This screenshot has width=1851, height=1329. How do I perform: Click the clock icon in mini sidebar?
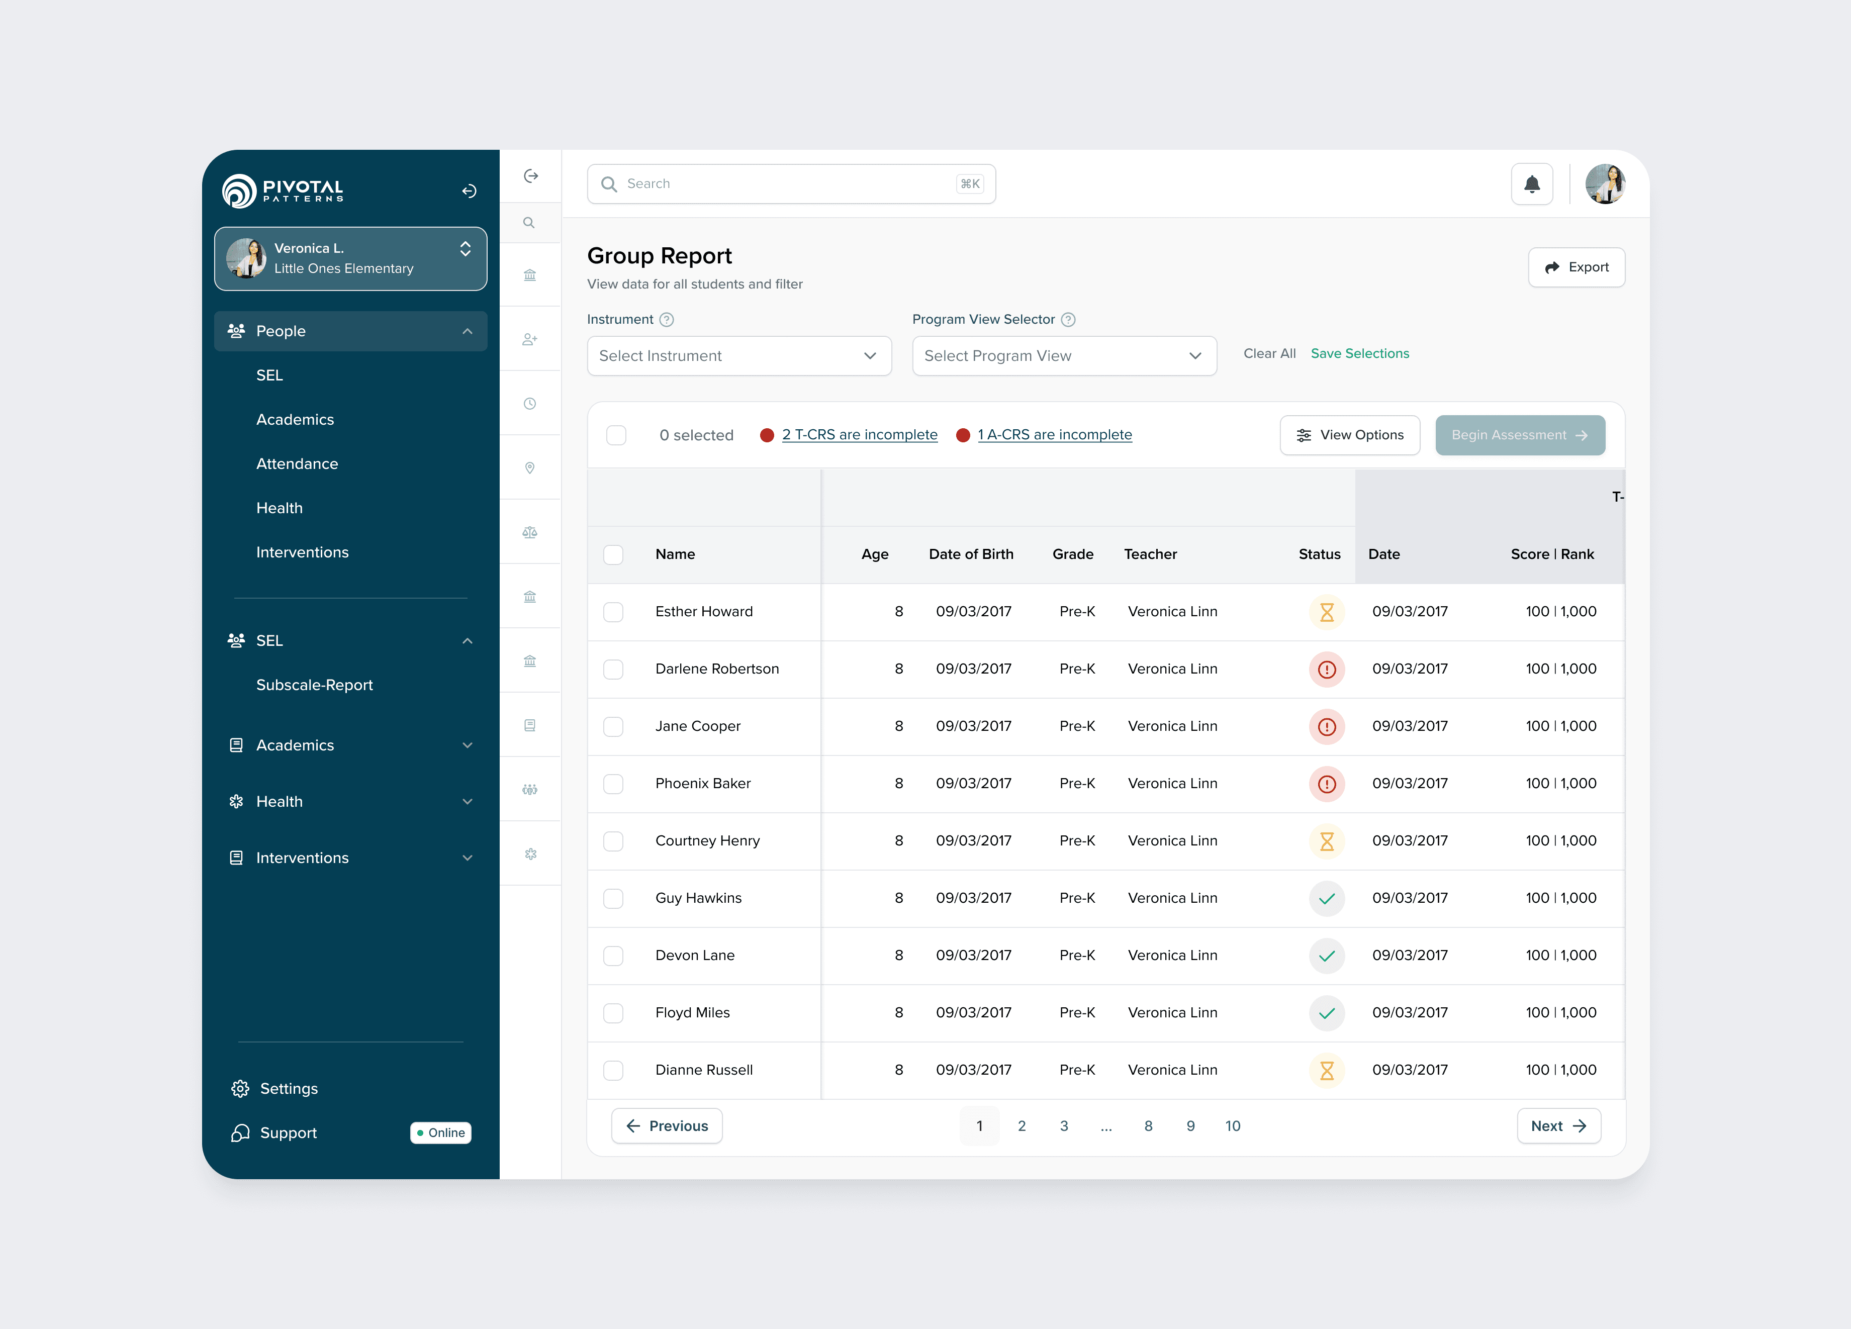coord(530,404)
